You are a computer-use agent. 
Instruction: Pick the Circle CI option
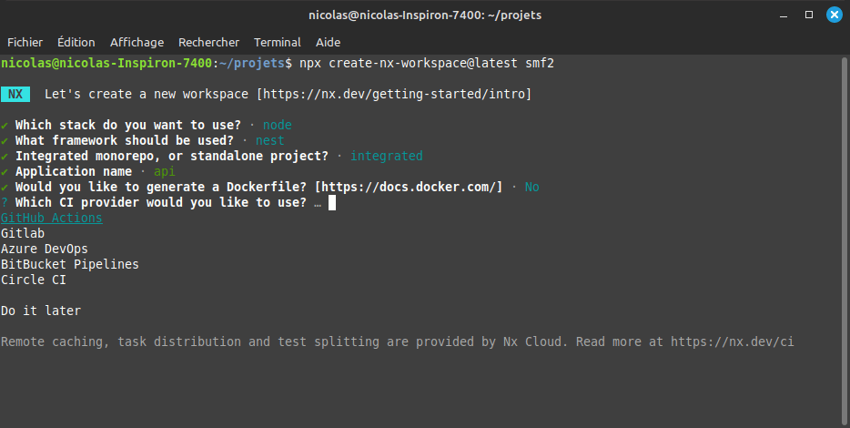[34, 280]
